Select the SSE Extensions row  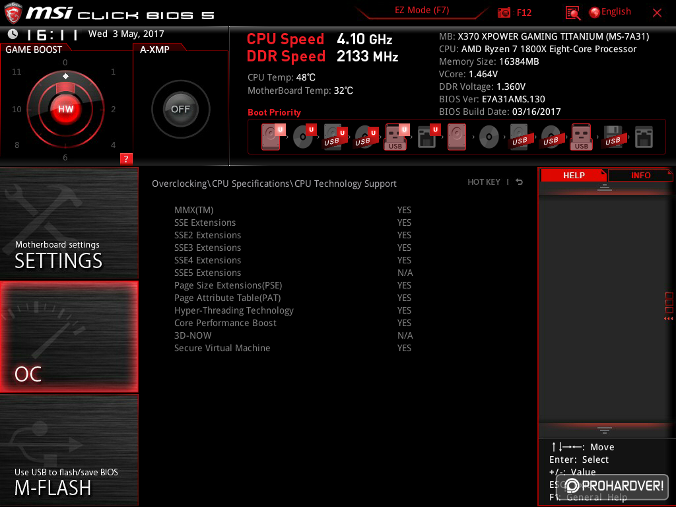pos(293,222)
